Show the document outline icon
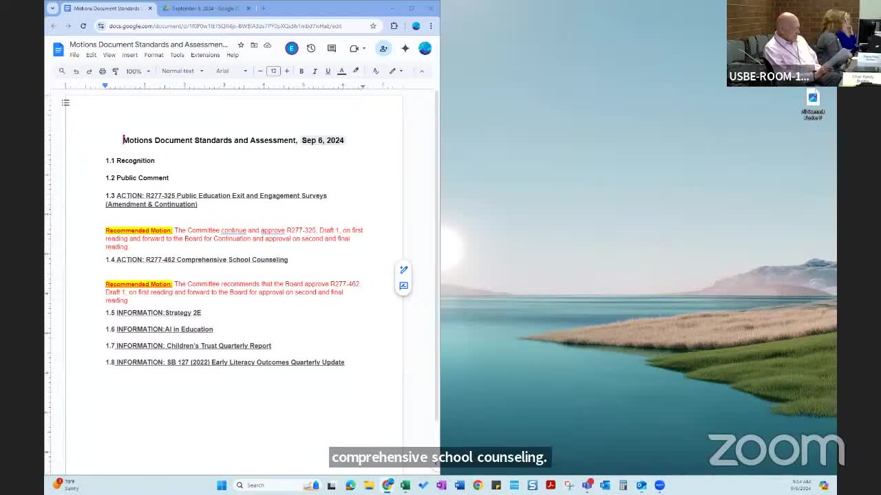The height and width of the screenshot is (495, 881). tap(65, 103)
